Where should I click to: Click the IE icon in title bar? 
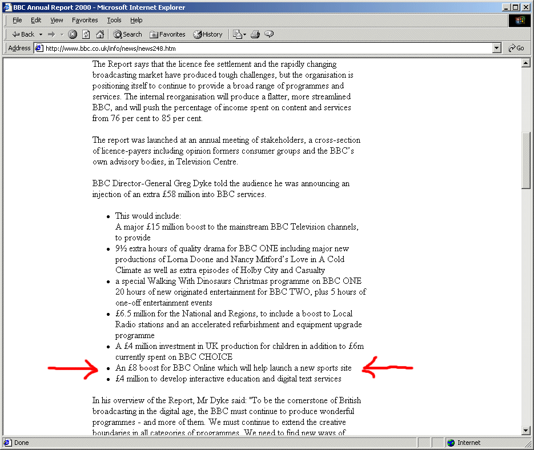[8, 7]
